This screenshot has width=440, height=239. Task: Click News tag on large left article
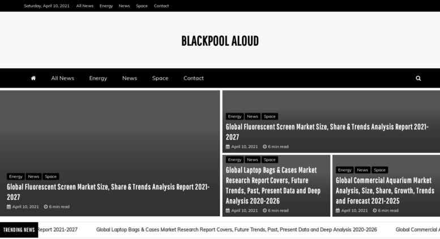(33, 177)
